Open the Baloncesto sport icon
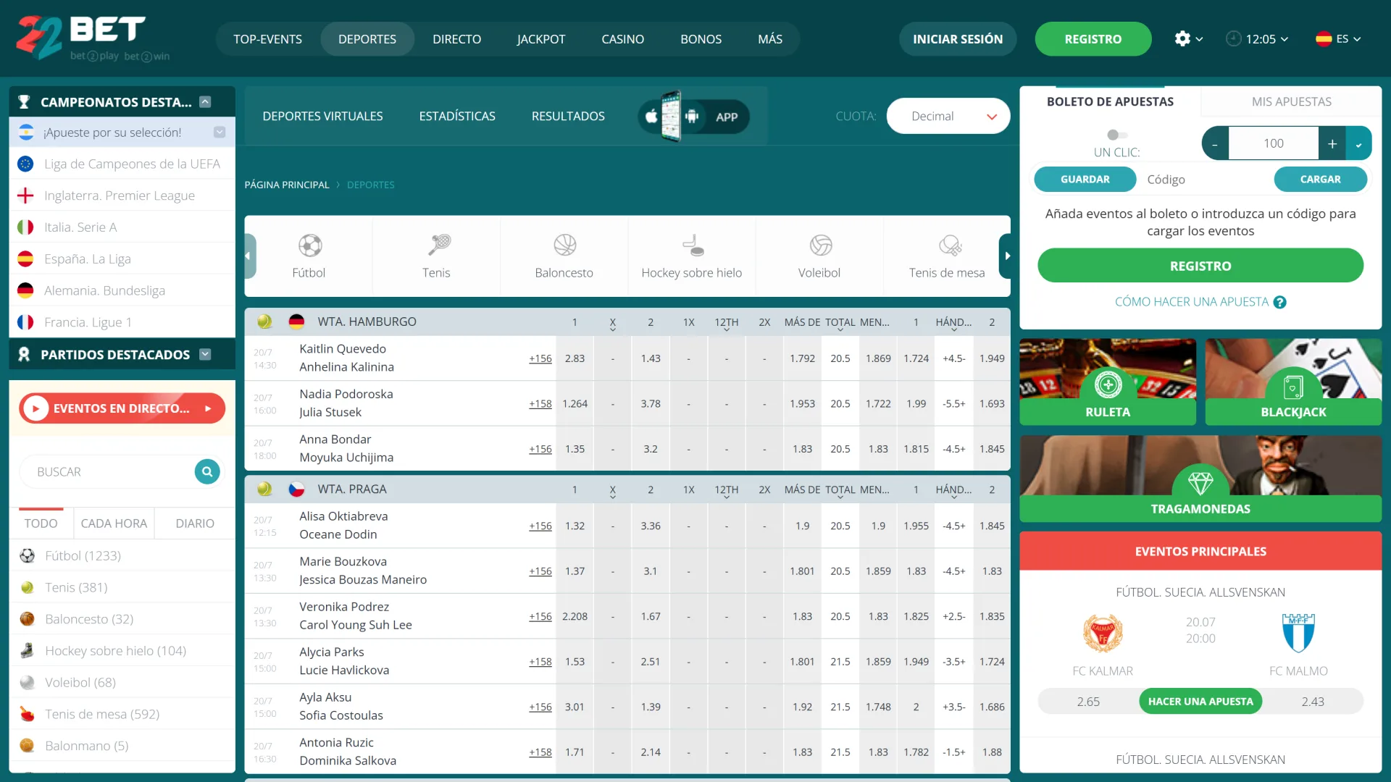Screen dimensions: 1391x782 (564, 245)
